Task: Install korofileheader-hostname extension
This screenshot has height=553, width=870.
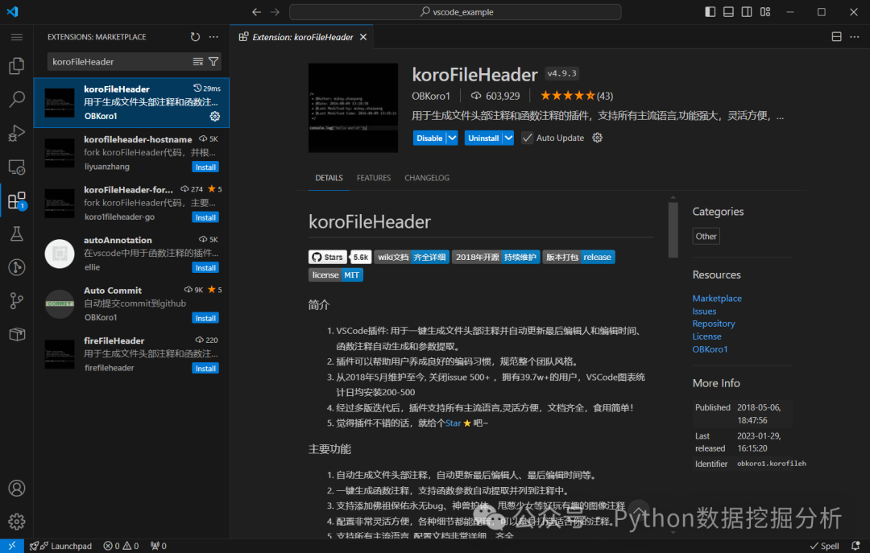Action: pyautogui.click(x=205, y=167)
